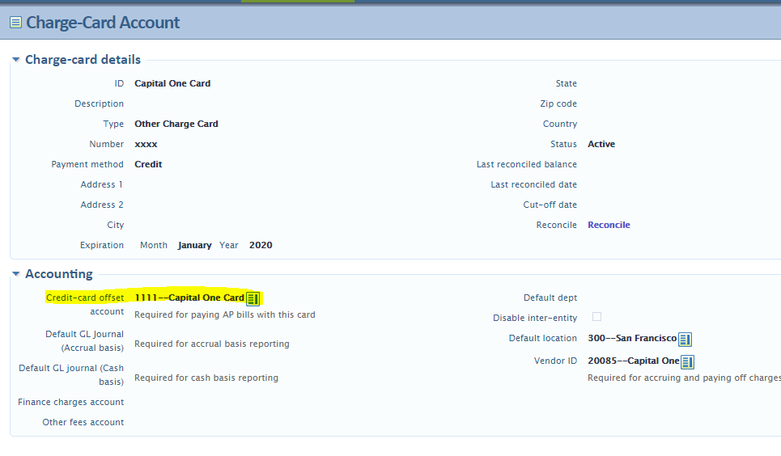This screenshot has height=456, width=781.
Task: Open detail icon beside 20085--Capital One vendor
Action: pos(687,361)
